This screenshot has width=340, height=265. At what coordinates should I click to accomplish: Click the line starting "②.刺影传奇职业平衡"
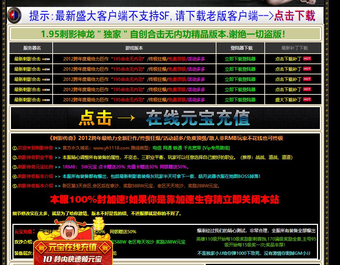[x=152, y=157]
